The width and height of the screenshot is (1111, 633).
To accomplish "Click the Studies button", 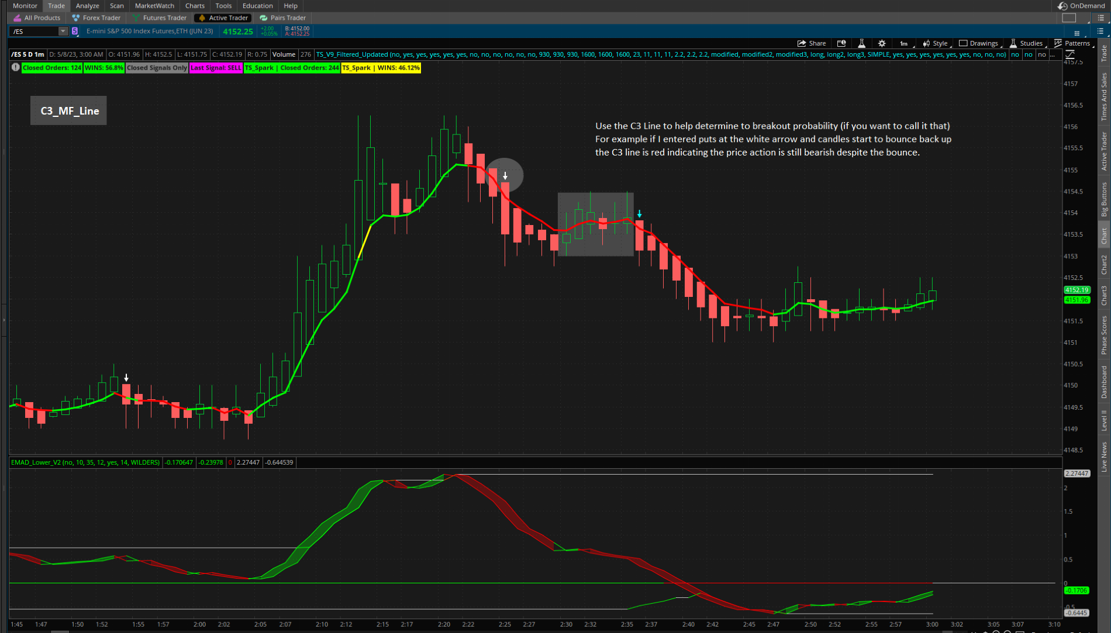I will [1026, 43].
